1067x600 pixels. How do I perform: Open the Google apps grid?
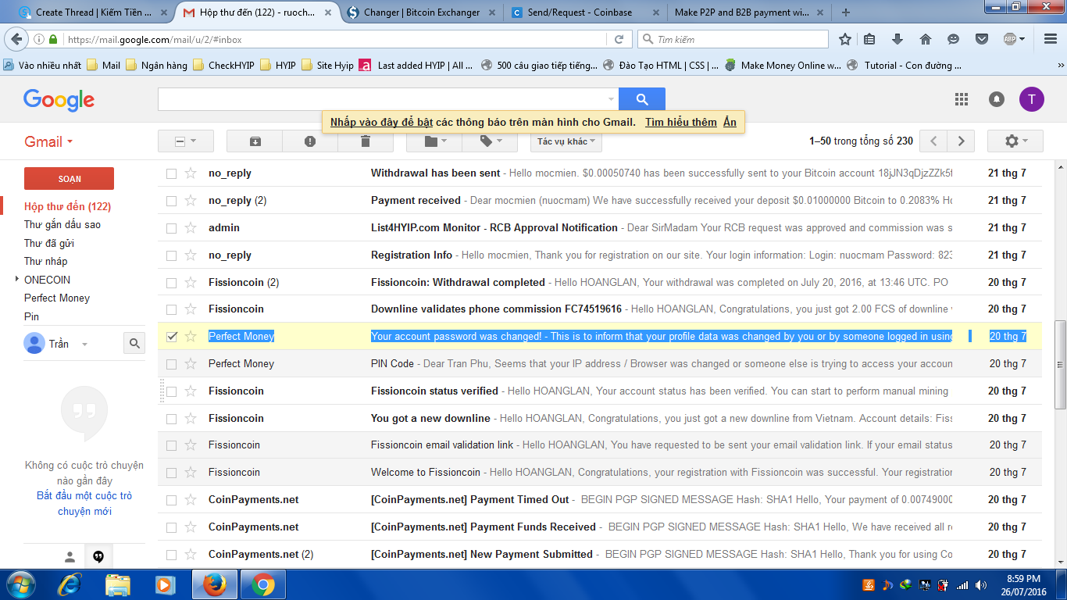[962, 99]
